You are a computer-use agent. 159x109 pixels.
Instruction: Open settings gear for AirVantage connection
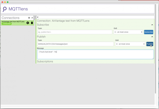[28, 23]
